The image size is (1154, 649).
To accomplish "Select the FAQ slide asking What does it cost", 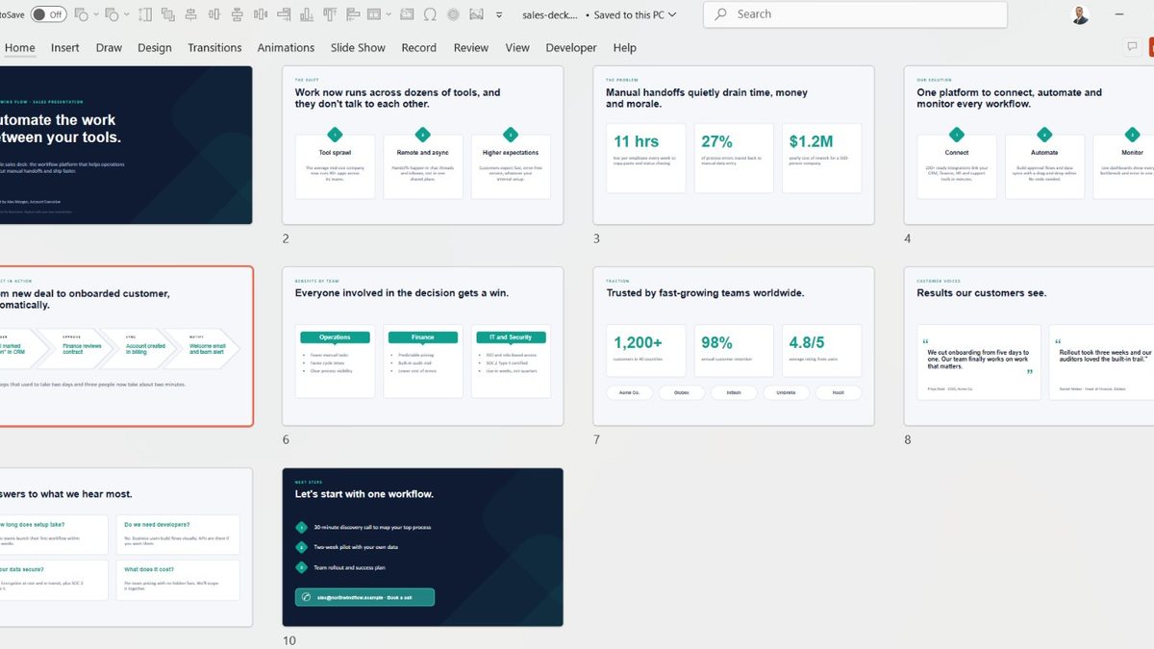I will click(126, 547).
